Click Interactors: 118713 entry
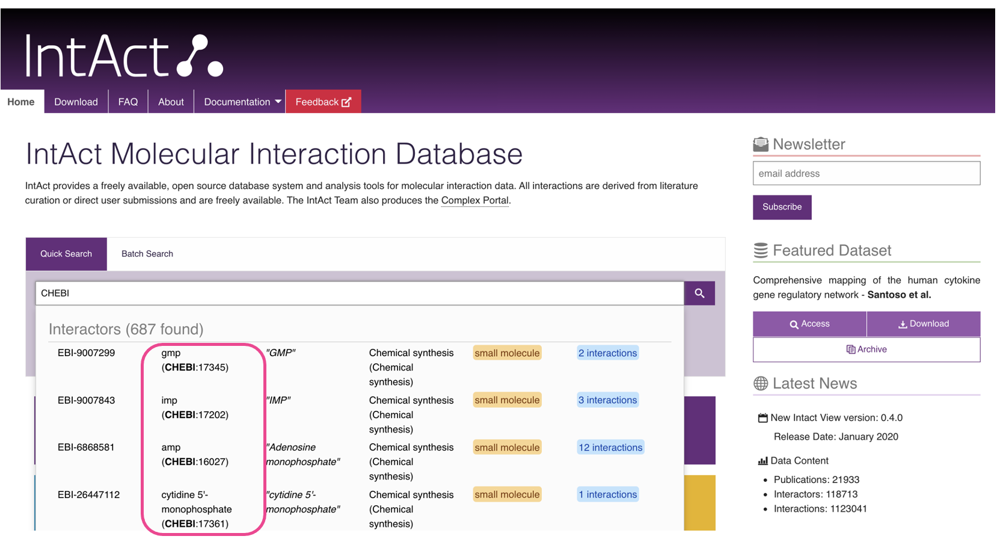The width and height of the screenshot is (1003, 539). pos(815,494)
